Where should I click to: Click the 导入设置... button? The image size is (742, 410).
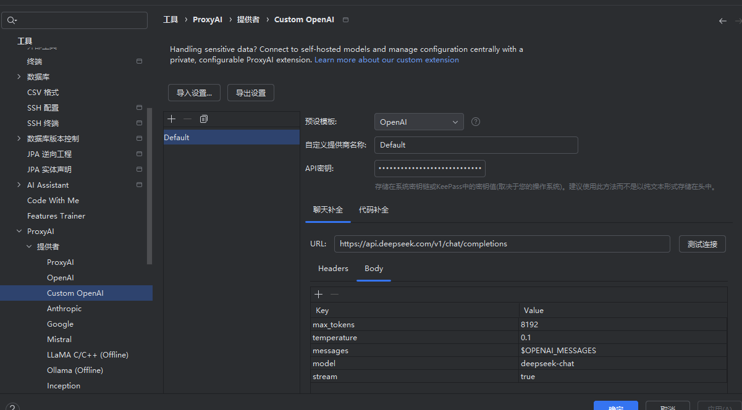pyautogui.click(x=194, y=93)
